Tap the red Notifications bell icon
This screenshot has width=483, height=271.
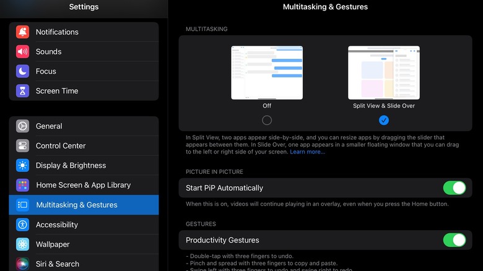click(23, 32)
